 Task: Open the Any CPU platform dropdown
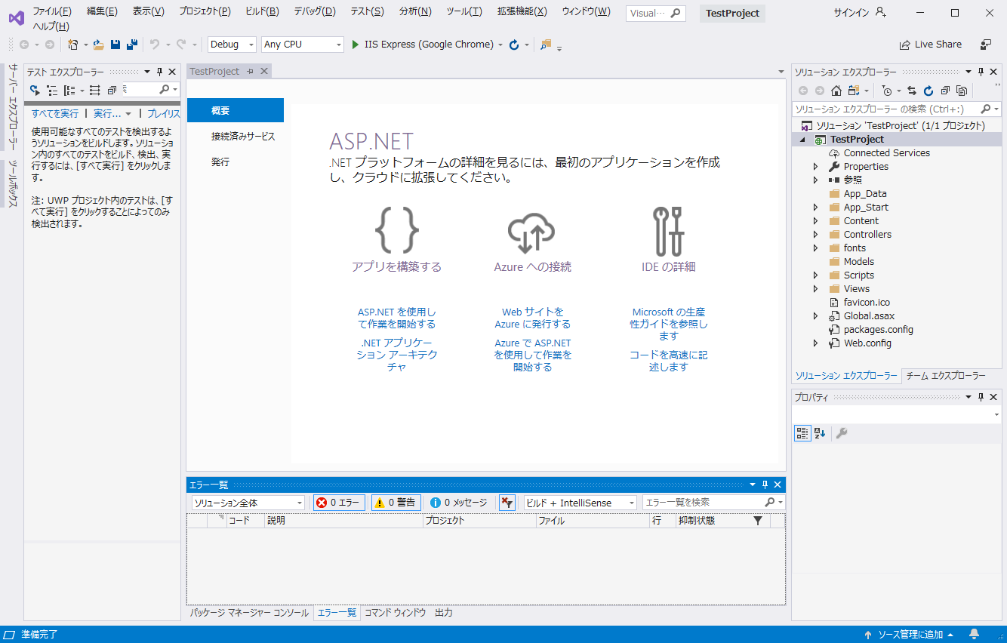tap(302, 45)
